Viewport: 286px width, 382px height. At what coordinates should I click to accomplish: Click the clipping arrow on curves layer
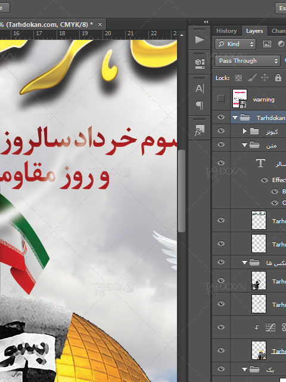pos(257,328)
